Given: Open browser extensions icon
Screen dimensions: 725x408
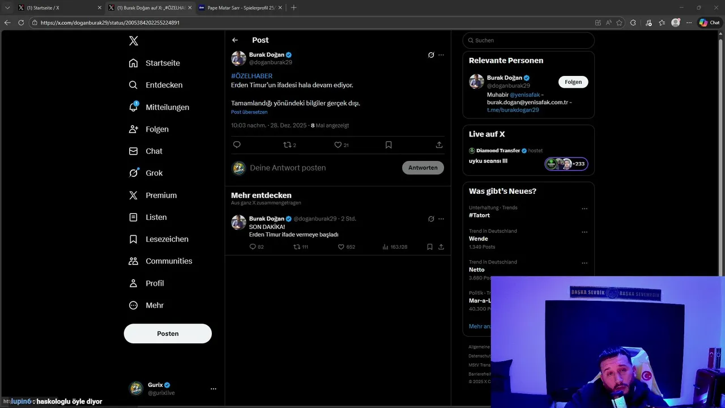Looking at the screenshot, I should 633,23.
